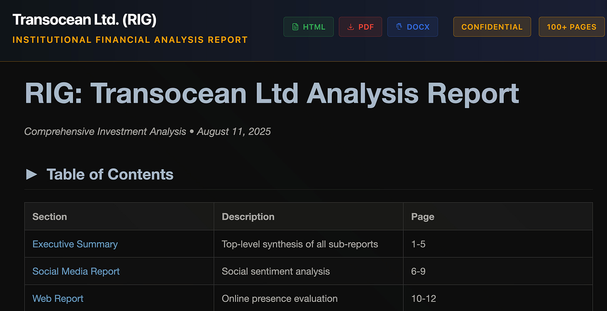Open the Executive Summary link
Screen dimensions: 607x311
click(75, 244)
